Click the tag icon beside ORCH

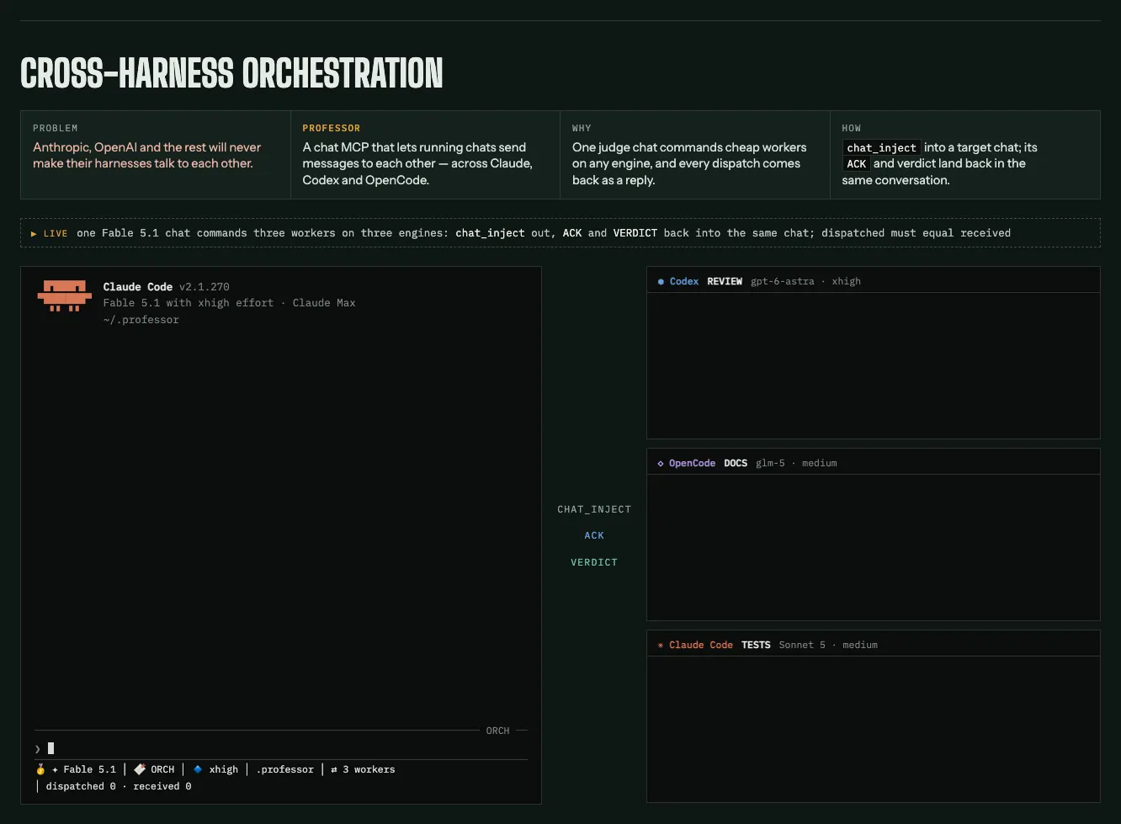pos(140,769)
